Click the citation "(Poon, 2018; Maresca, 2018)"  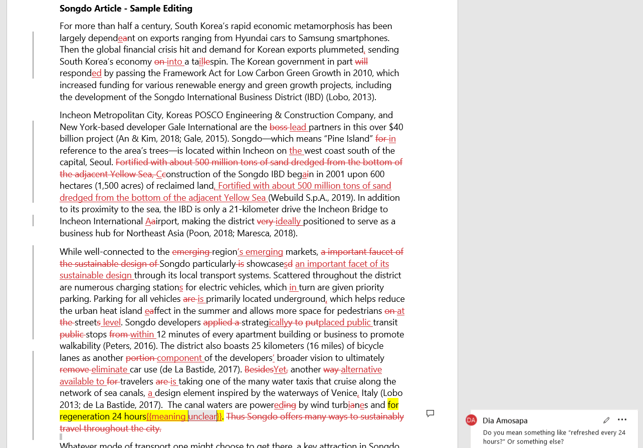[x=242, y=233]
